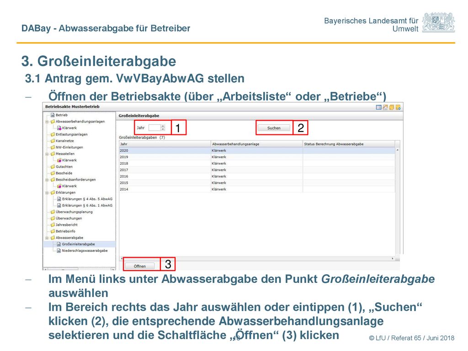The image size is (468, 351).
Task: Collapse the Bescheidsanforderungen tree node
Action: (x=47, y=180)
